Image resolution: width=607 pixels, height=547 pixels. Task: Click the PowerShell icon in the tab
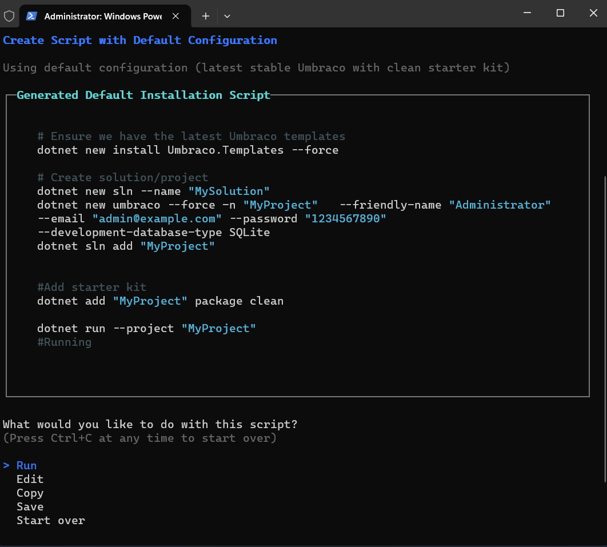31,15
